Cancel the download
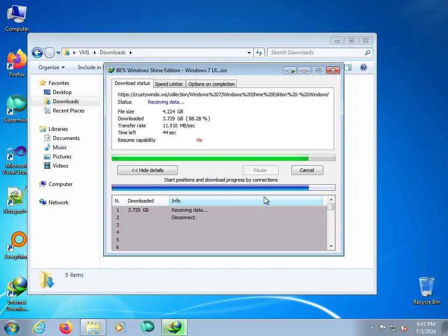Viewport: 448px width, 336px height. [307, 170]
